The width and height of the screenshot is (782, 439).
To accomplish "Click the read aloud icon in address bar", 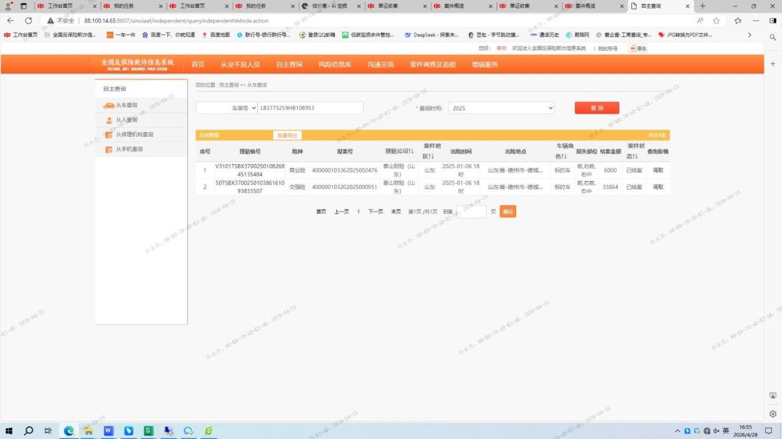I will (700, 21).
